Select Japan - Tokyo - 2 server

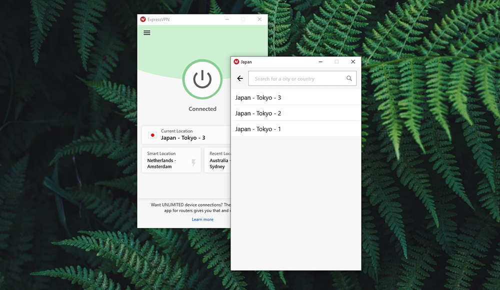(x=296, y=113)
